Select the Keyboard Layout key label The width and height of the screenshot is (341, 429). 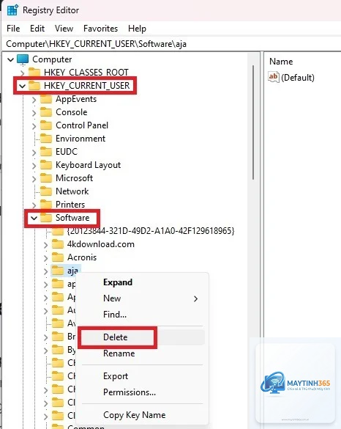(88, 165)
